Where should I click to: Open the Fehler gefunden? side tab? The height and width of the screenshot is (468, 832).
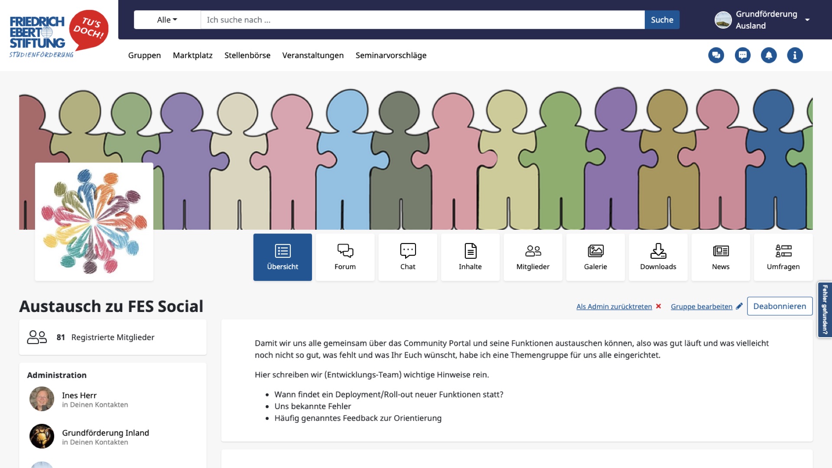coord(825,309)
